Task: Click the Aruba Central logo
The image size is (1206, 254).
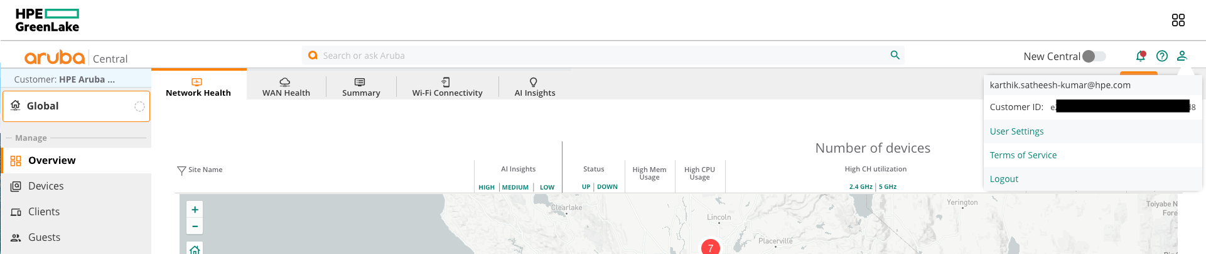Action: 75,58
